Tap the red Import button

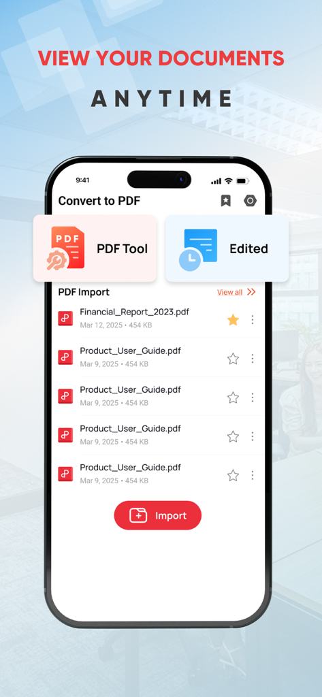(x=158, y=516)
